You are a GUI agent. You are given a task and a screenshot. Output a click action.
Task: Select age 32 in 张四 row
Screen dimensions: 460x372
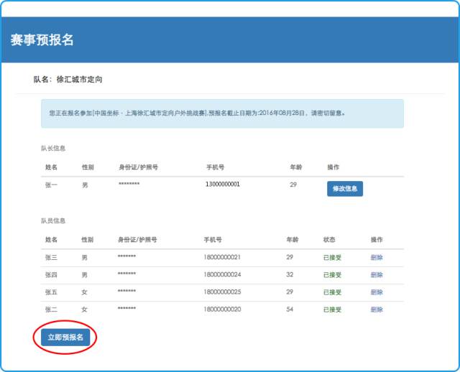290,274
